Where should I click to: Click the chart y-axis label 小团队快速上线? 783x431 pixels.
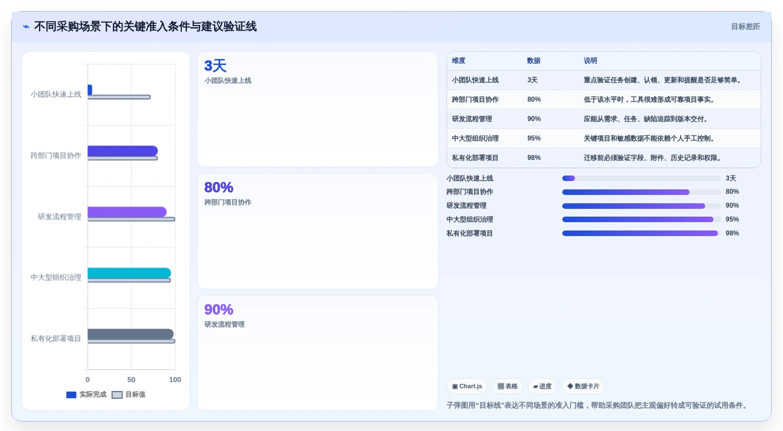(56, 94)
